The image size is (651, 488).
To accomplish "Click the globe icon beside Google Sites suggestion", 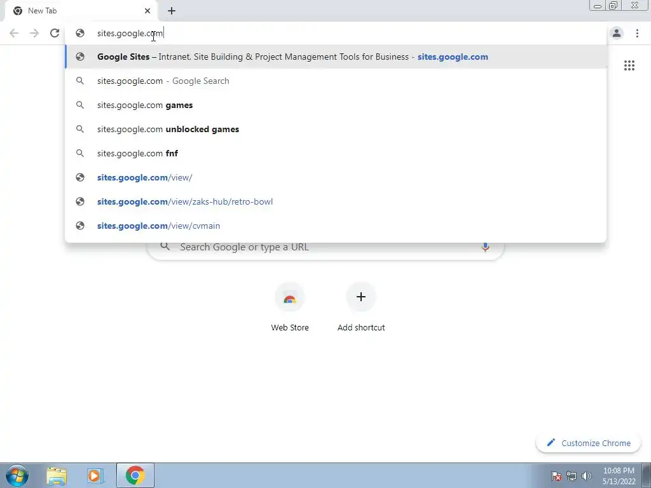I will pyautogui.click(x=80, y=57).
